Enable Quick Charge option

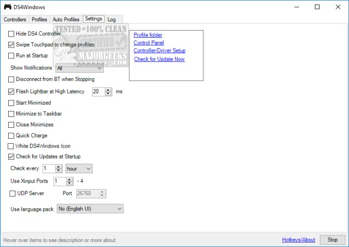point(11,136)
